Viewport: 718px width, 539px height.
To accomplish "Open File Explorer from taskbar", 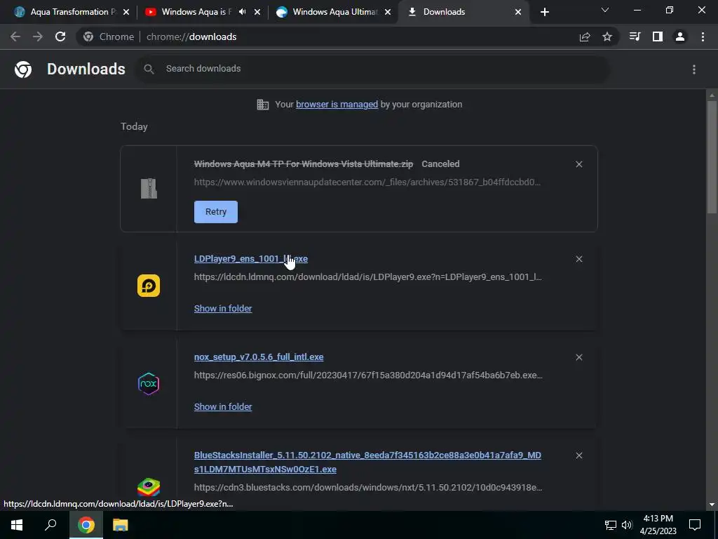I will click(x=121, y=525).
